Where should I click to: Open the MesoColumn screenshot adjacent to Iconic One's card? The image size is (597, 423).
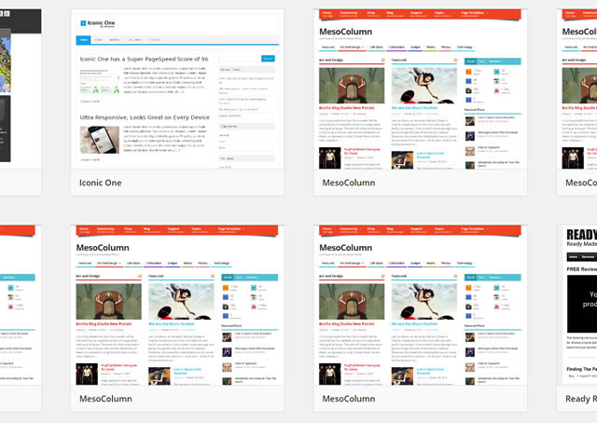pos(421,89)
